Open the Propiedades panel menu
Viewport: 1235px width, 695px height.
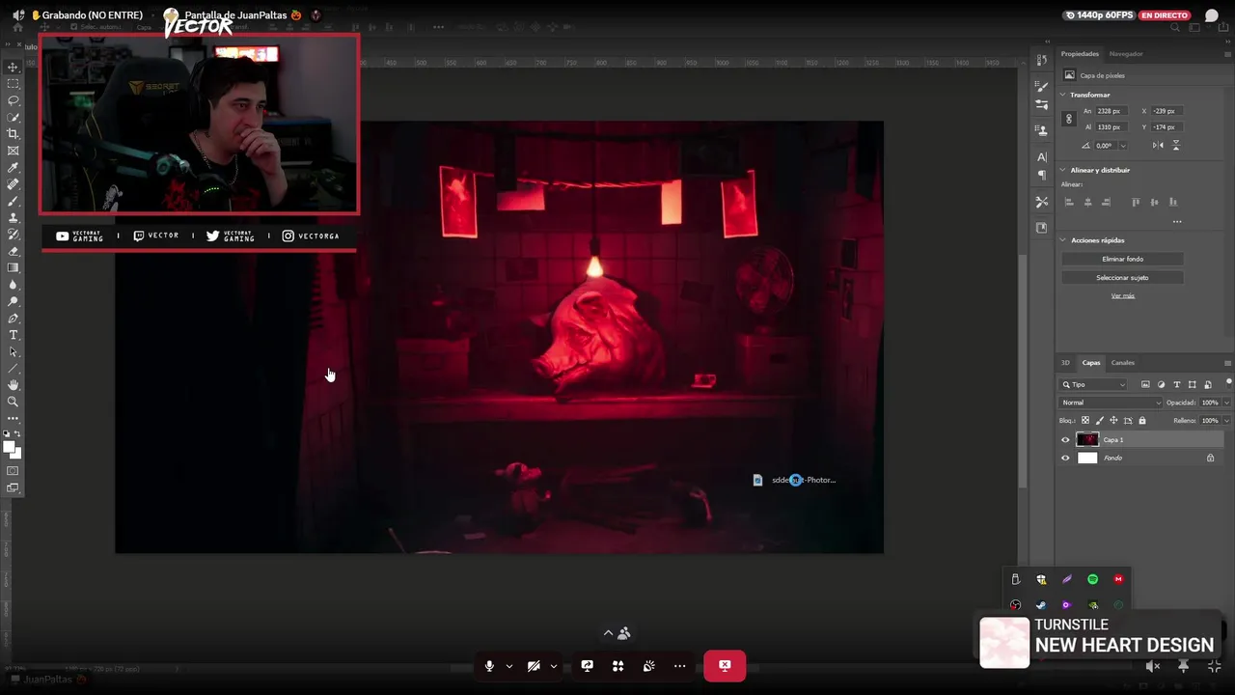pos(1226,54)
